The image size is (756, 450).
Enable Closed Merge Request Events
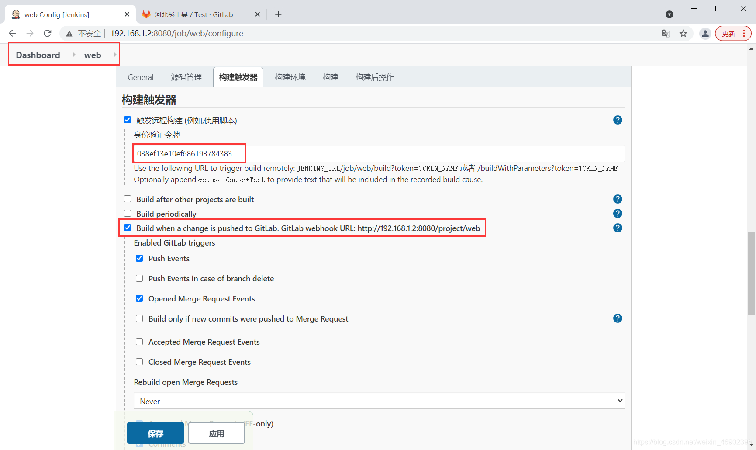click(139, 362)
